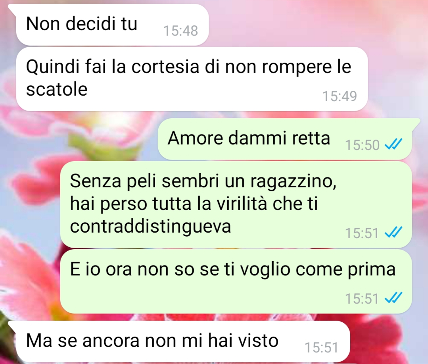Click the 15:49 timestamp
428x364 pixels.
tap(340, 96)
